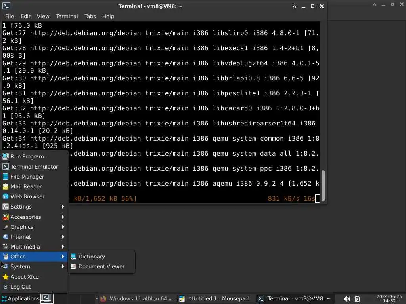
Task: Close the background window with its X button
Action: point(402,4)
